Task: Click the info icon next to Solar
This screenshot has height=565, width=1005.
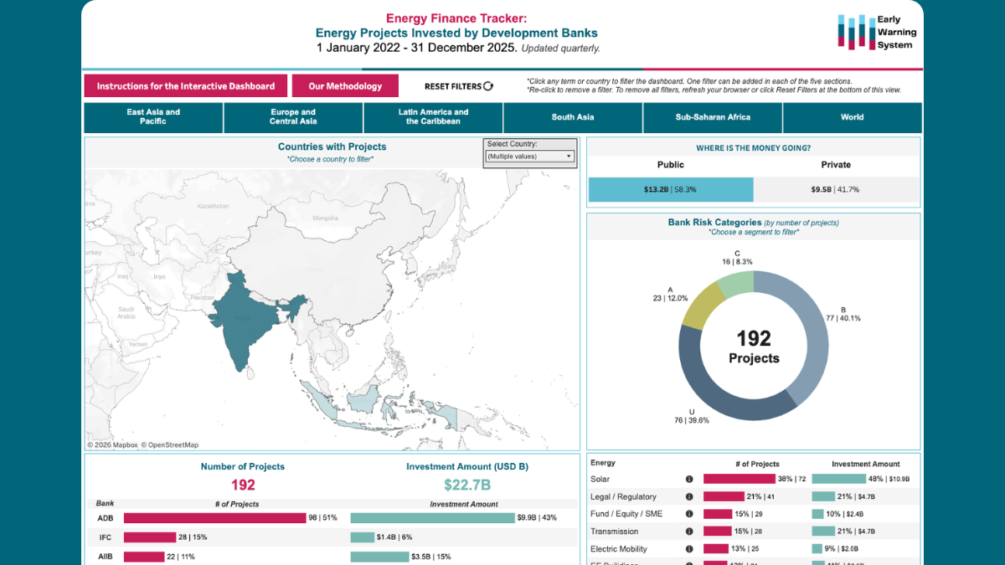Action: coord(689,478)
